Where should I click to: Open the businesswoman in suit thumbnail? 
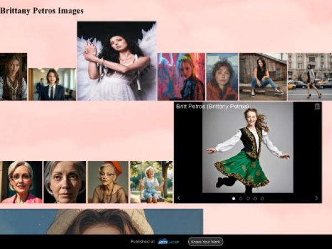[x=52, y=84]
